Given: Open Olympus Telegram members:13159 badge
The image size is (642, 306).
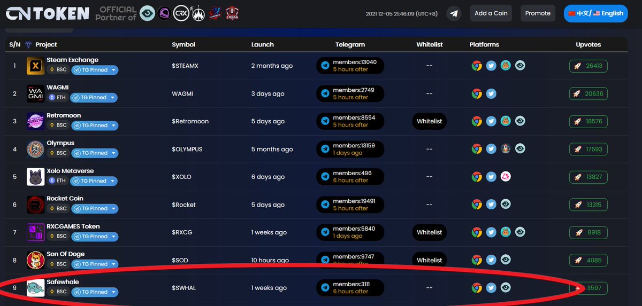Looking at the screenshot, I should pyautogui.click(x=350, y=149).
